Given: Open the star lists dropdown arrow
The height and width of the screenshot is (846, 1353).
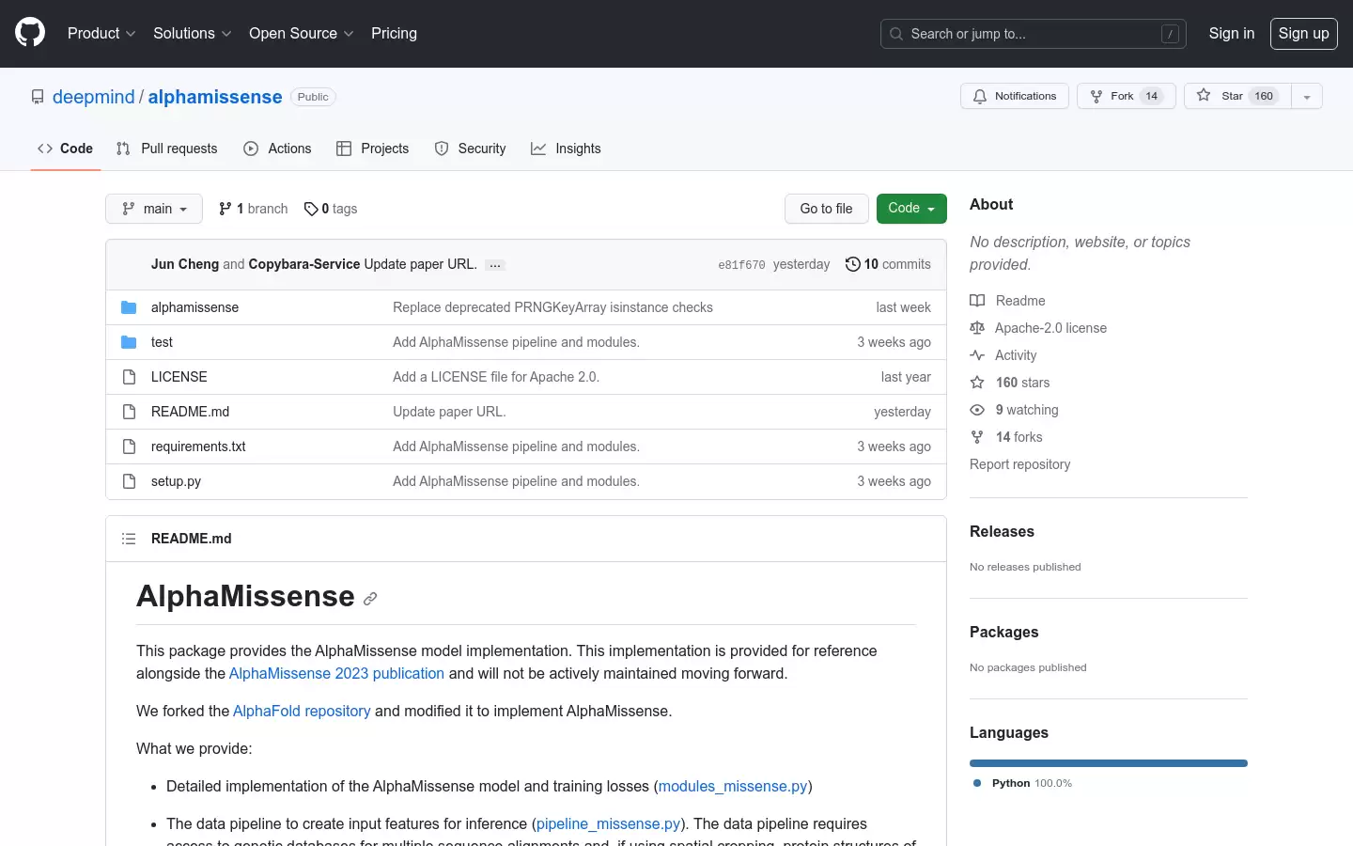Looking at the screenshot, I should [1307, 96].
